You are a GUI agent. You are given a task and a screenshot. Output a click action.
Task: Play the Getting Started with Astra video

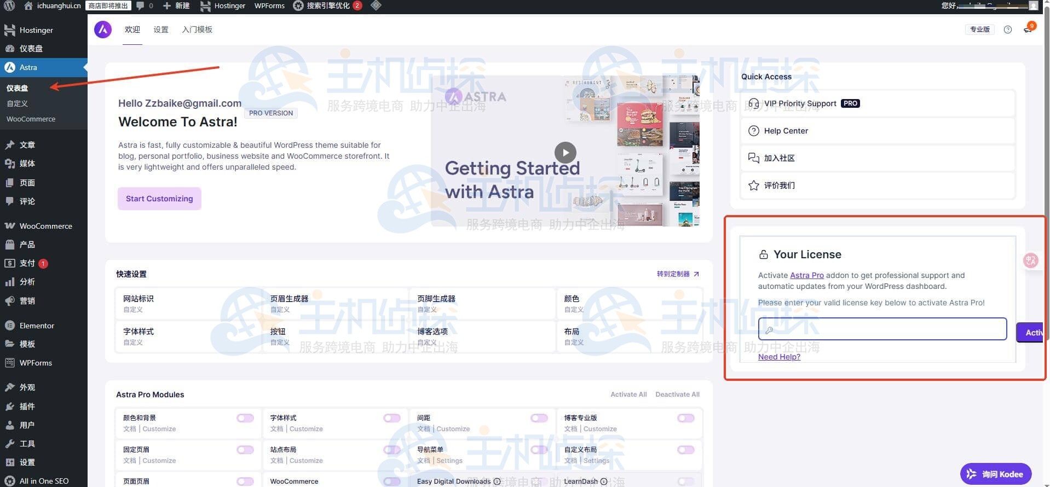(x=565, y=153)
